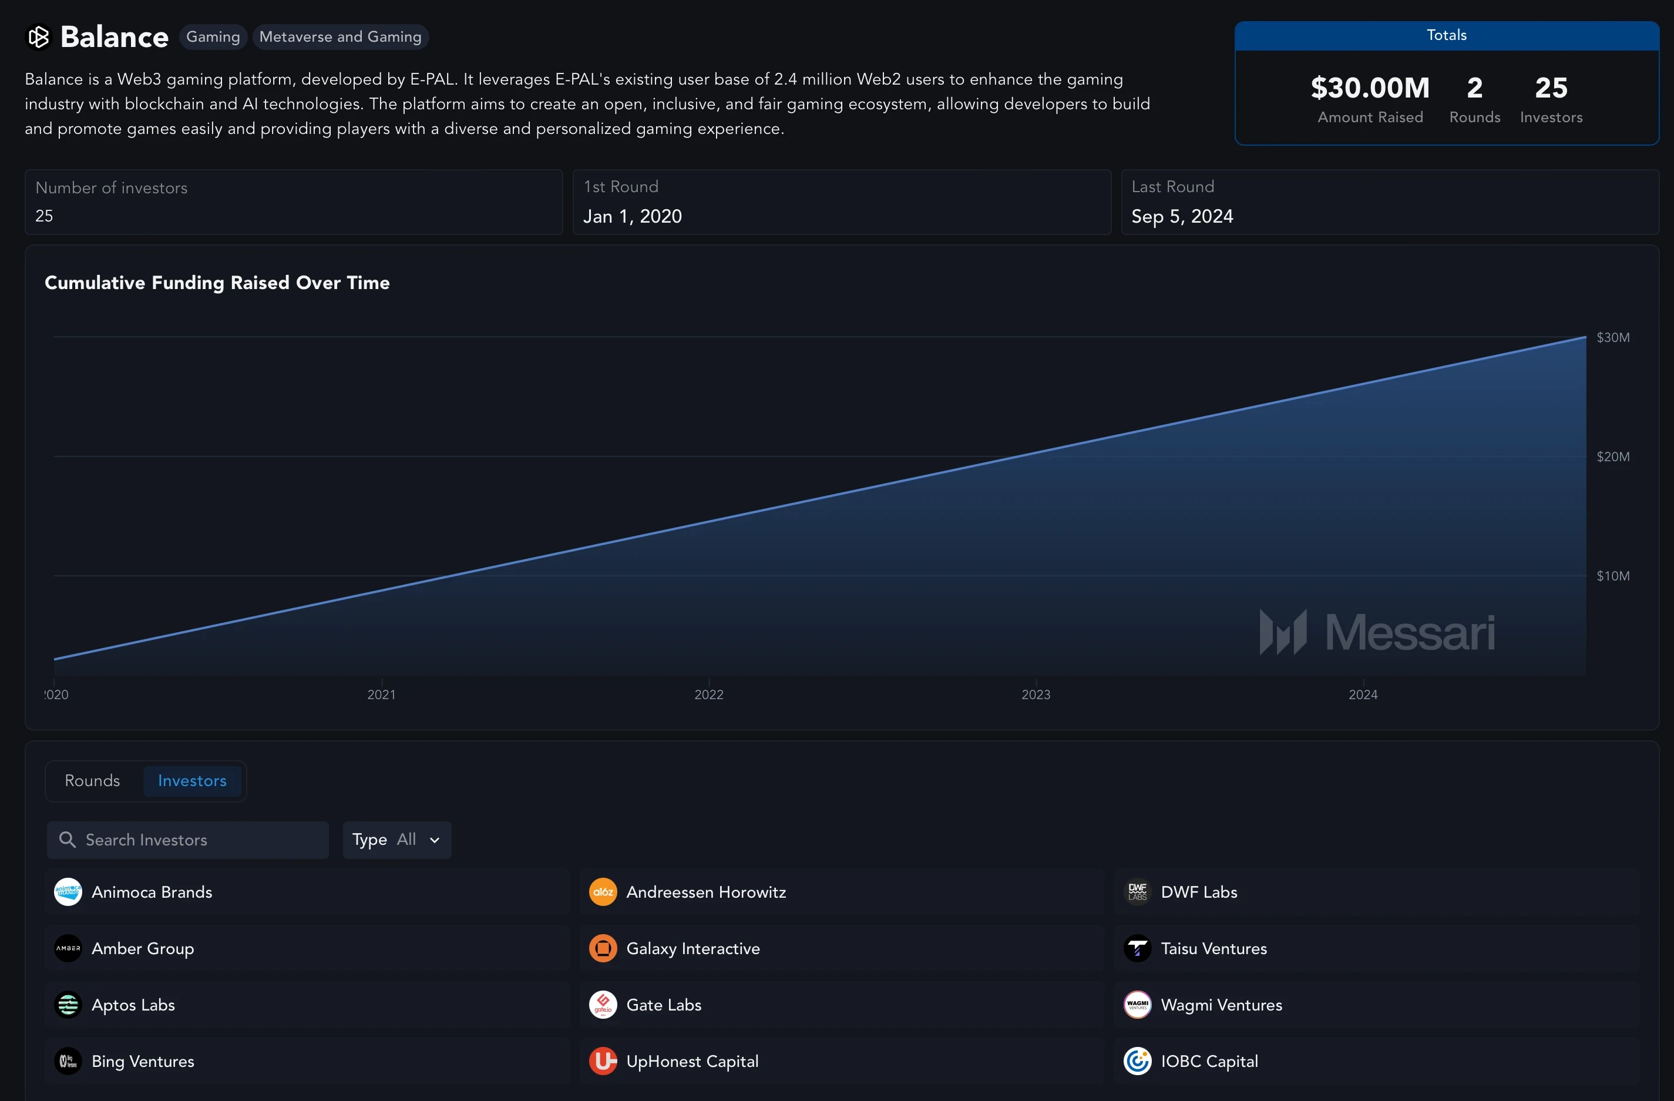Click the Aptos Labs logo icon
The width and height of the screenshot is (1674, 1101).
click(x=68, y=1004)
